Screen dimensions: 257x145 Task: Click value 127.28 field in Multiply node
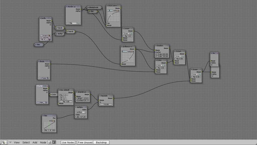coord(81,117)
